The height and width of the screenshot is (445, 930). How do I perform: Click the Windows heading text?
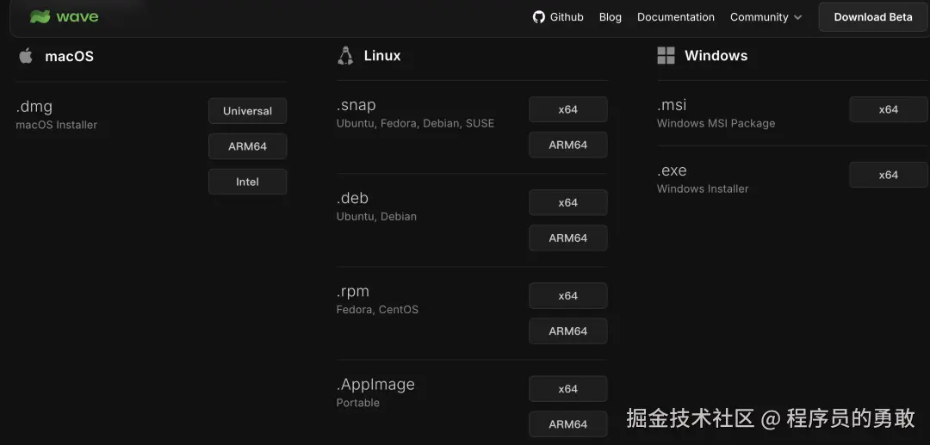pos(716,56)
